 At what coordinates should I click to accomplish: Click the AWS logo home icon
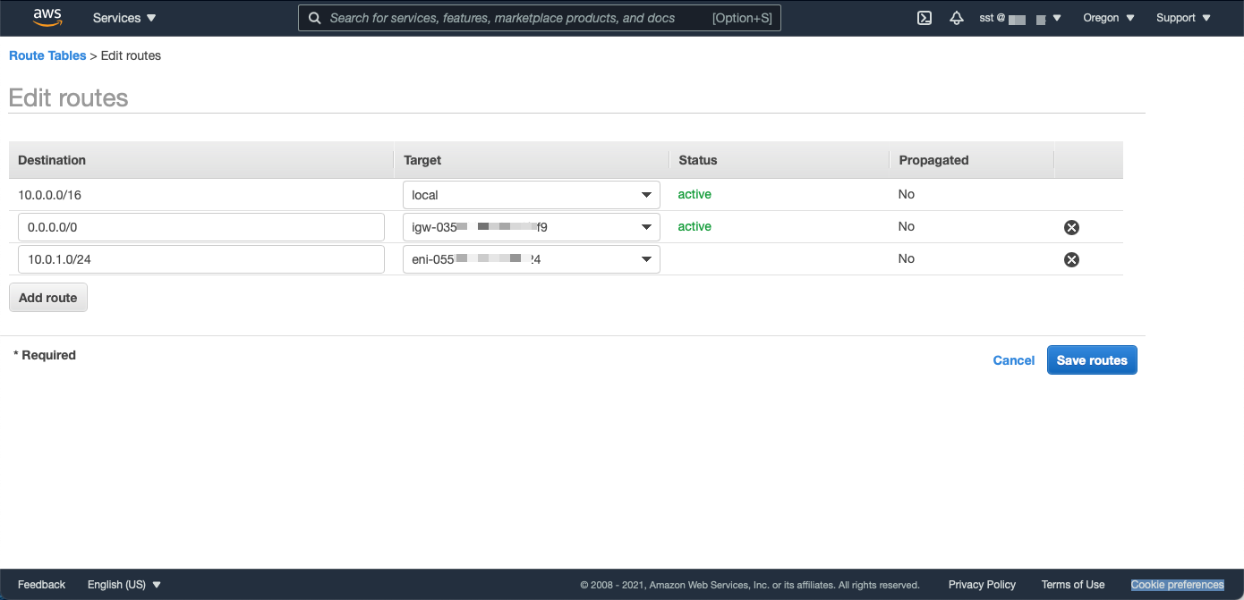pyautogui.click(x=47, y=17)
